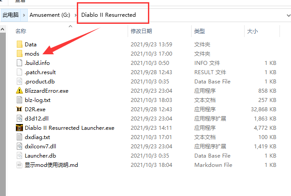The width and height of the screenshot is (291, 196).
Task: Click the d3d12.dll file icon
Action: coord(19,119)
